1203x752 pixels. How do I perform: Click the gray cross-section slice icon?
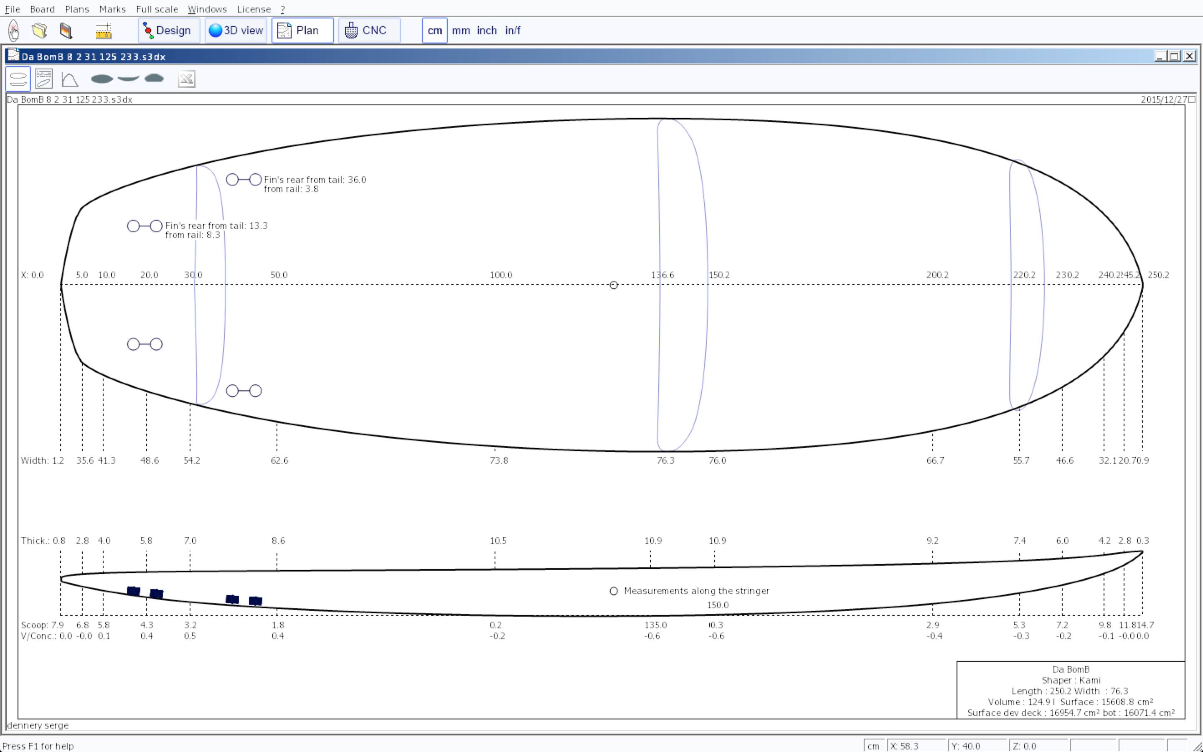click(x=154, y=79)
